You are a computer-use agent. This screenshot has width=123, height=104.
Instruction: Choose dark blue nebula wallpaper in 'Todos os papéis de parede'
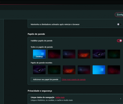[69, 54]
